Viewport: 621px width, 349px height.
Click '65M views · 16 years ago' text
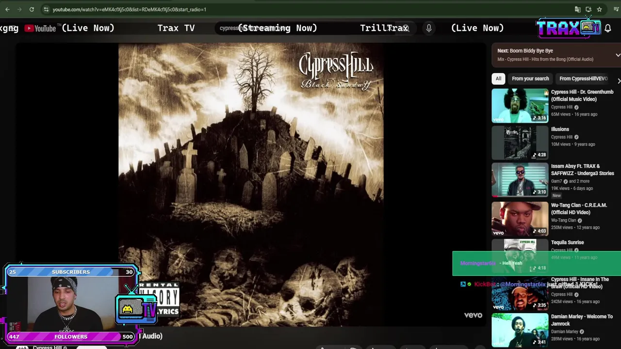click(574, 114)
